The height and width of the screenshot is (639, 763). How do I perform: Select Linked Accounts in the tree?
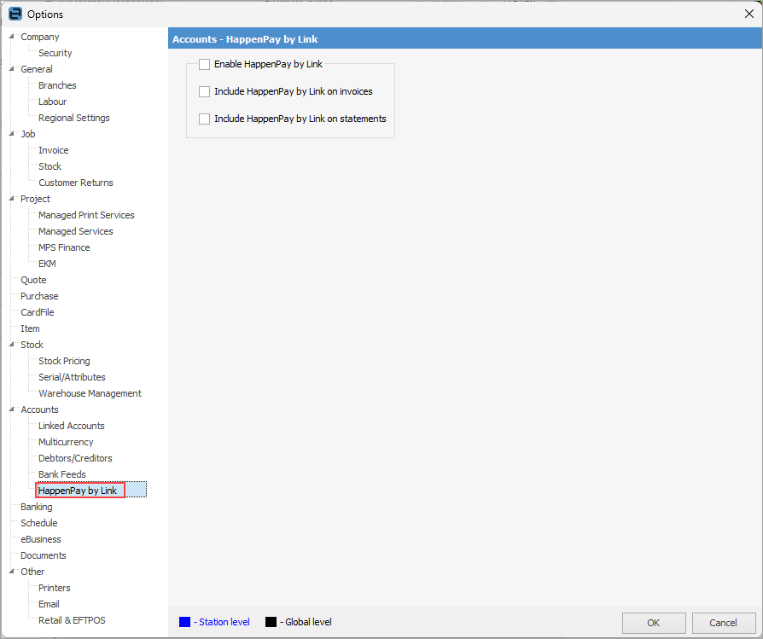tap(72, 426)
